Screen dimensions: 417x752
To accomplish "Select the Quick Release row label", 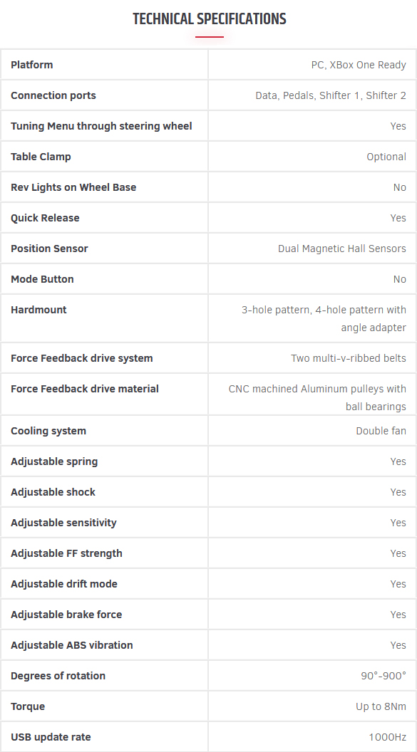I will [45, 218].
